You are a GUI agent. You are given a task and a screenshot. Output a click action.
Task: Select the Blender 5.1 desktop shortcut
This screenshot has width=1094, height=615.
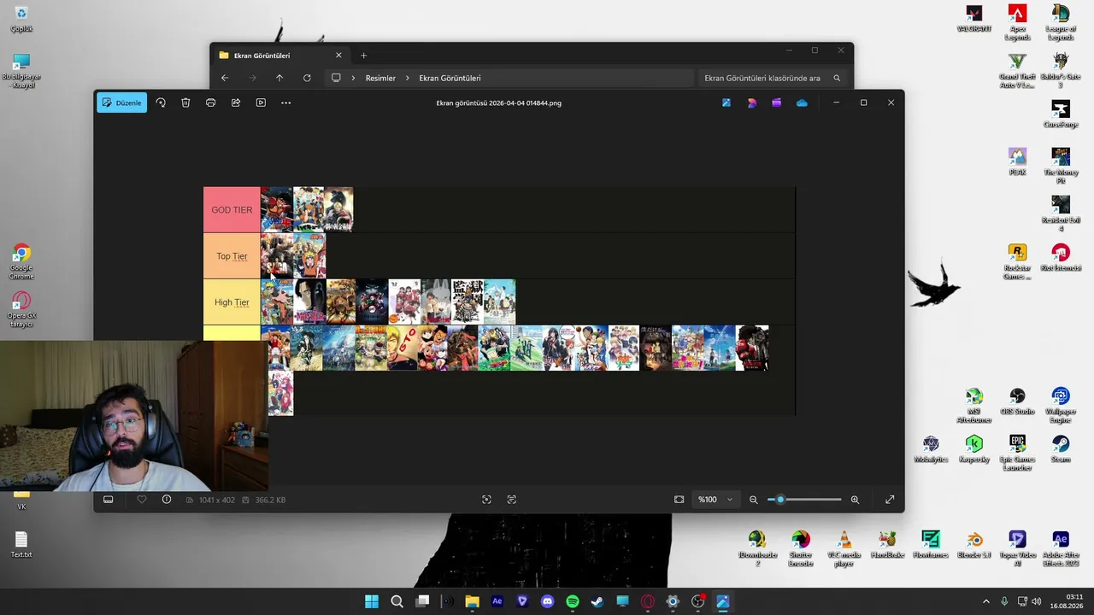coord(974,544)
